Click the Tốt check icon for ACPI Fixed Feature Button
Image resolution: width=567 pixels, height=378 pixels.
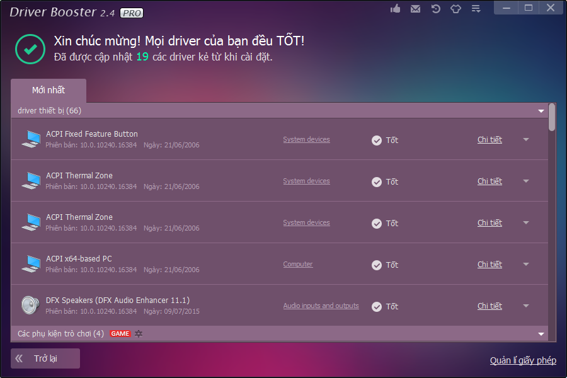377,140
